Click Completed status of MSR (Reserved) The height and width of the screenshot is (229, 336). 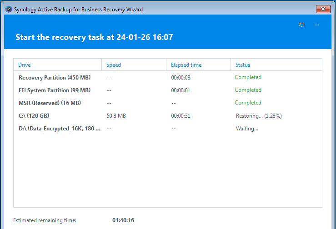click(248, 103)
